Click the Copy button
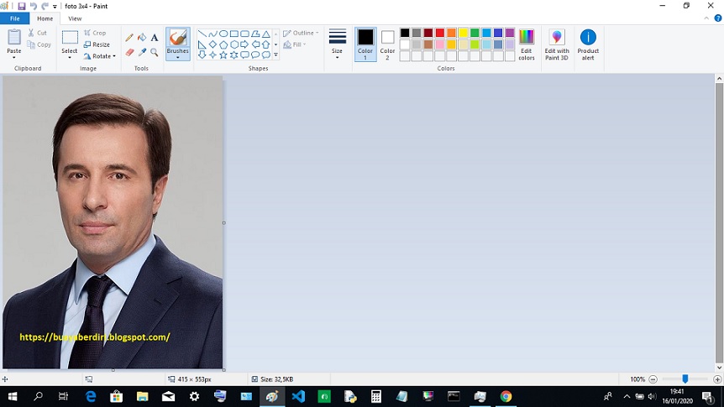This screenshot has height=407, width=724. [39, 44]
